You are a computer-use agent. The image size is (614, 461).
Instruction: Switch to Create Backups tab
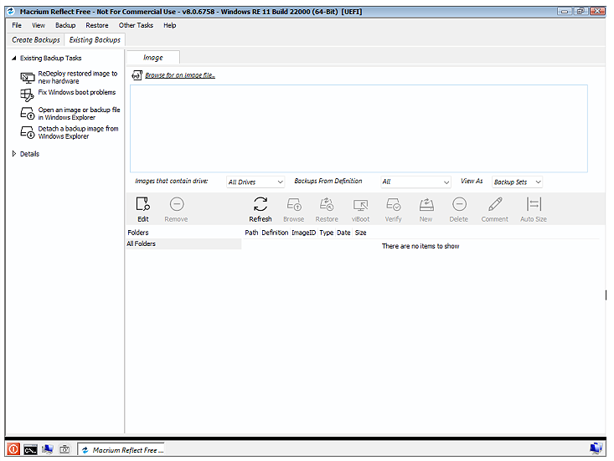[36, 40]
